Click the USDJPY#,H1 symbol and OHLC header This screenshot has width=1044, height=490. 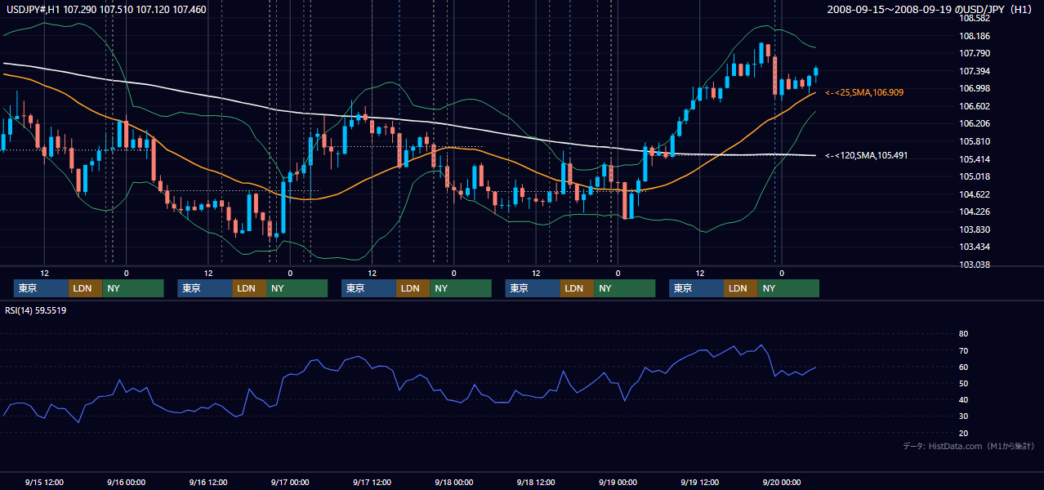106,10
